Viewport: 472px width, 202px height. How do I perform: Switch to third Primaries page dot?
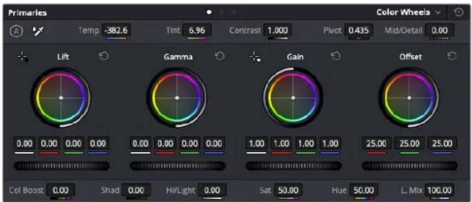pyautogui.click(x=234, y=12)
